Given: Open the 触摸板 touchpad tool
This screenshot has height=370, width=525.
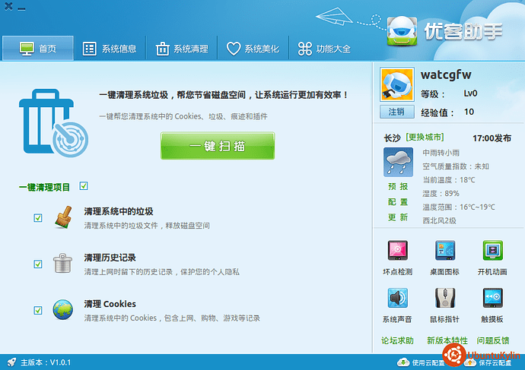Looking at the screenshot, I should pyautogui.click(x=492, y=305).
